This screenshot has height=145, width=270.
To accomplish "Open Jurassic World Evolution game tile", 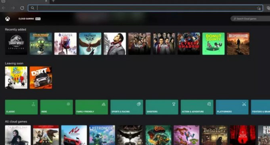I will pyautogui.click(x=16, y=44).
